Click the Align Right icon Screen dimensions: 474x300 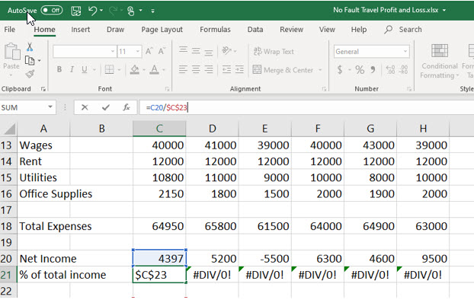pos(209,69)
